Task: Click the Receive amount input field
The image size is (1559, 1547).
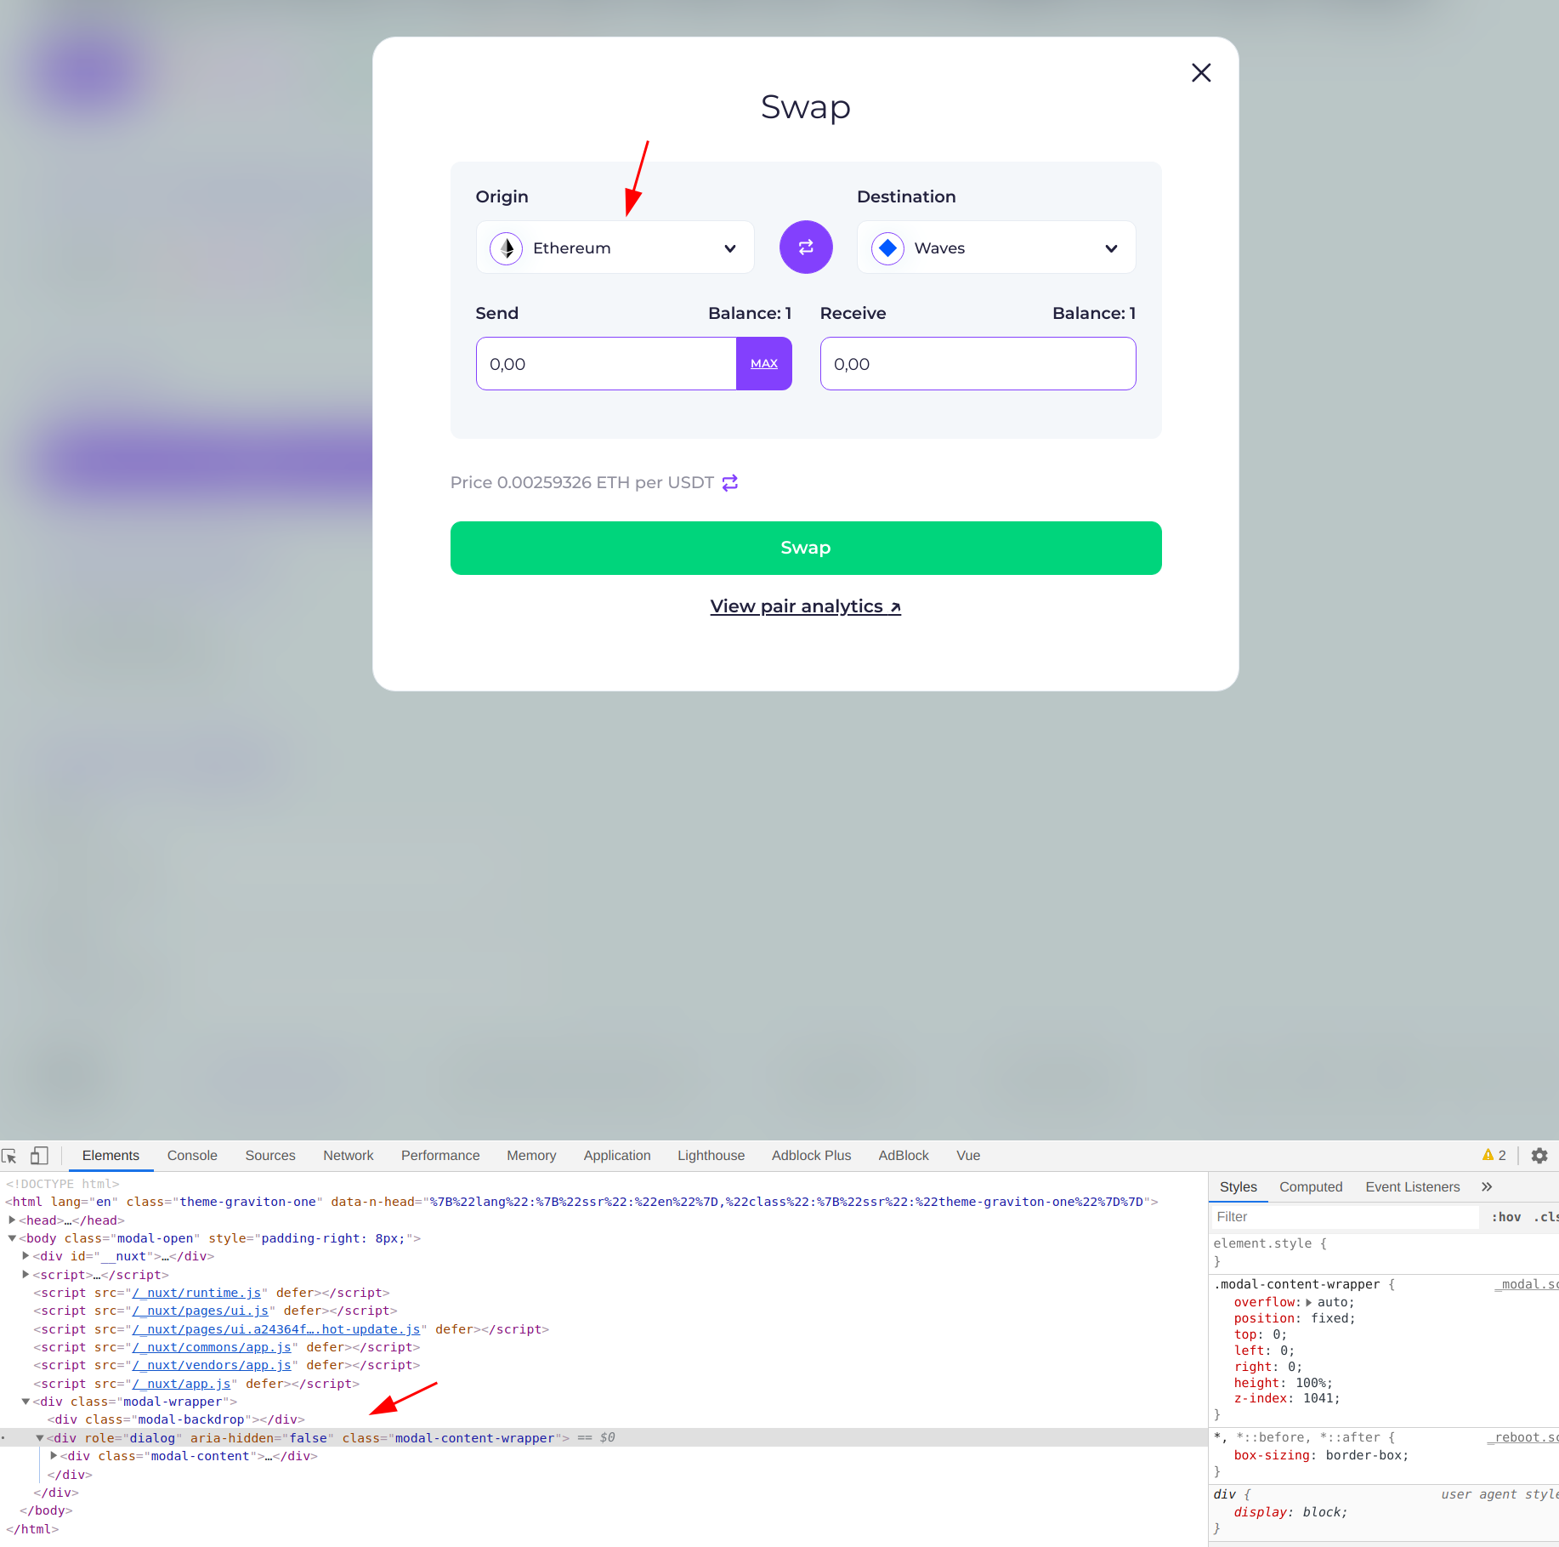Action: coord(978,364)
